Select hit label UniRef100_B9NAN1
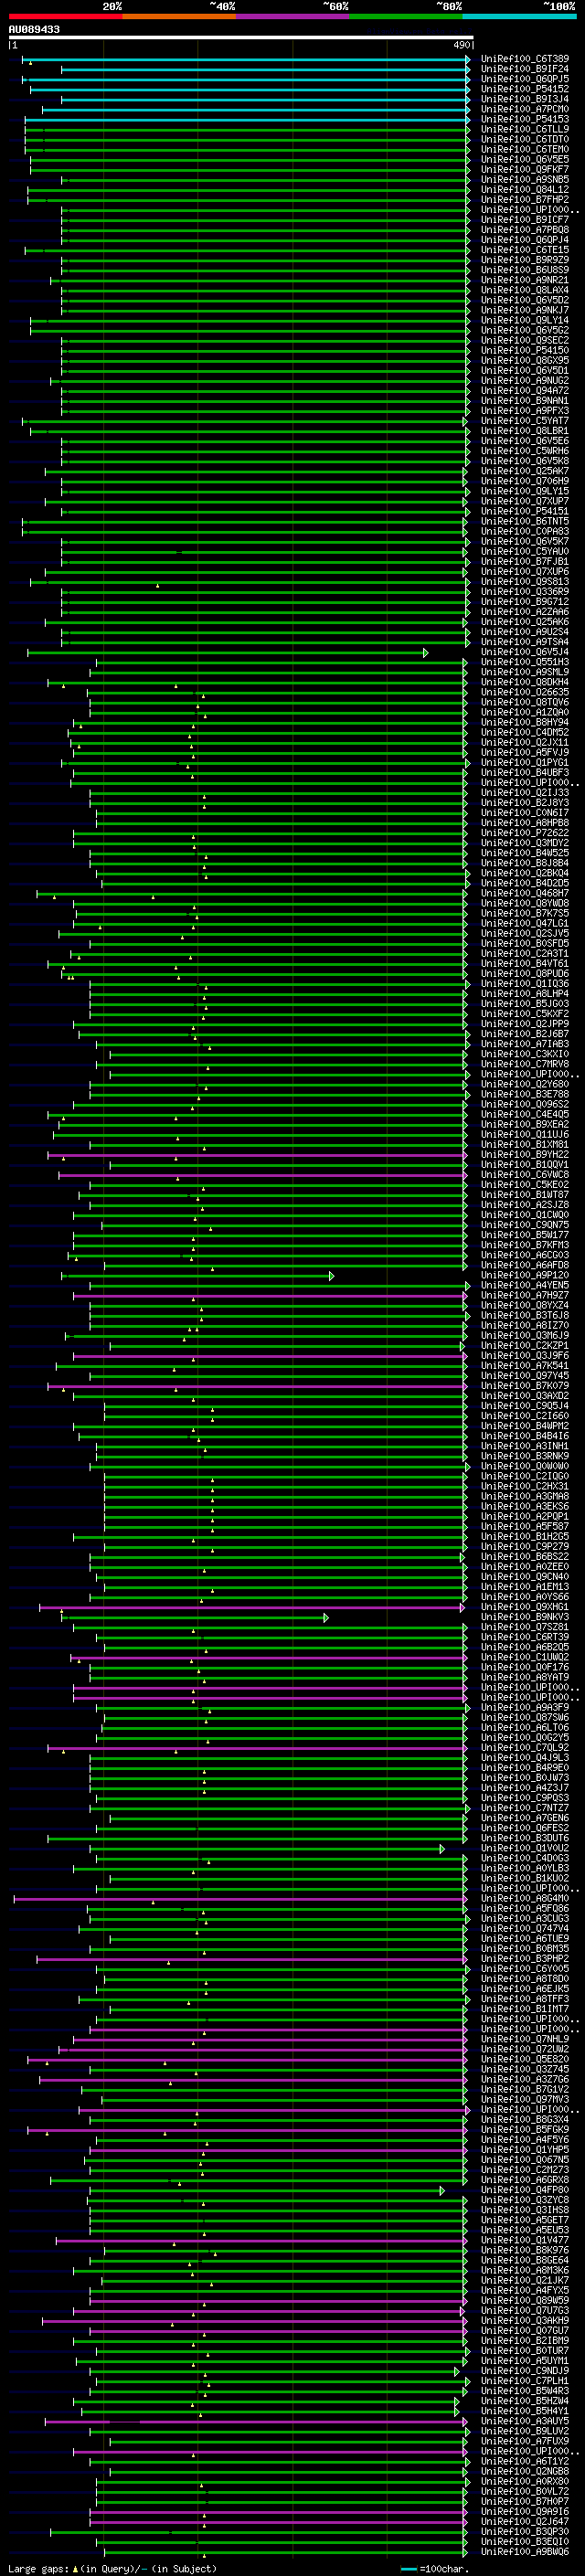 525,401
